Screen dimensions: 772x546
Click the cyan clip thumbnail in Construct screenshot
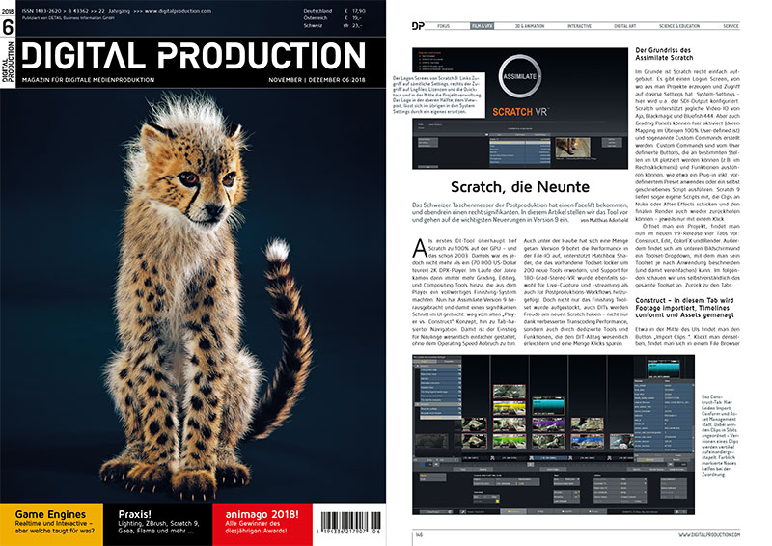[547, 407]
